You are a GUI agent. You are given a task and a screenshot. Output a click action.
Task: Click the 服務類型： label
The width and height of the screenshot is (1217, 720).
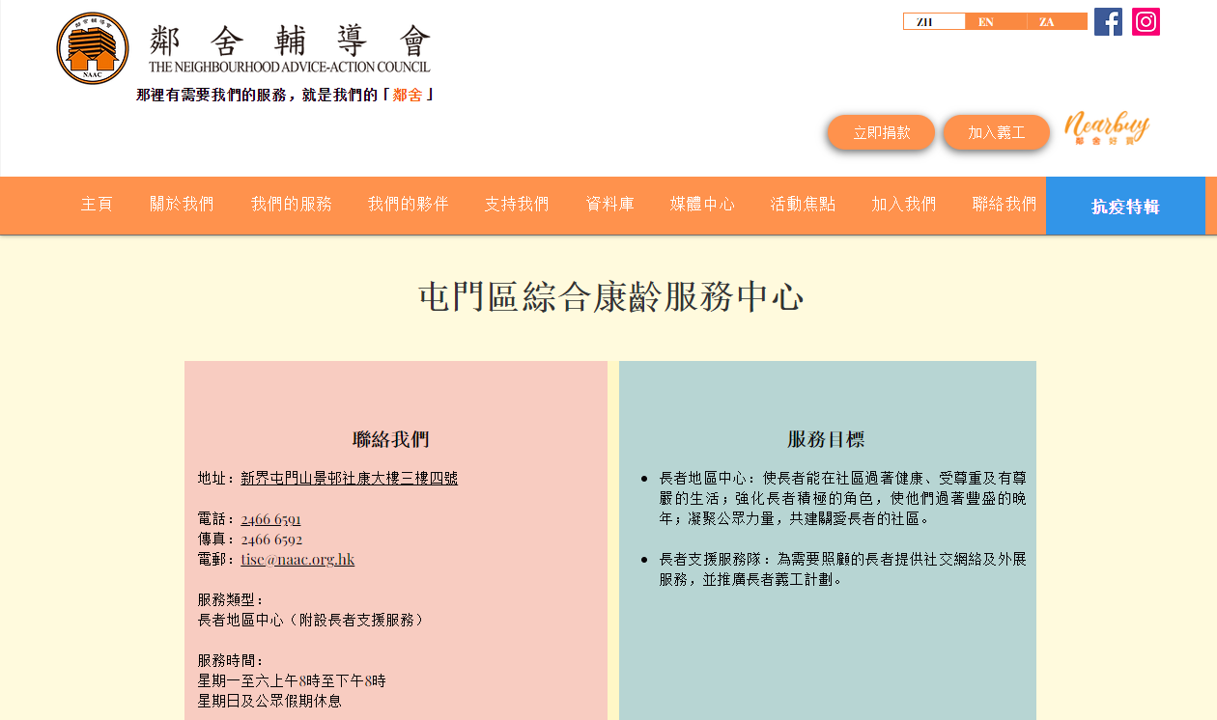(231, 599)
